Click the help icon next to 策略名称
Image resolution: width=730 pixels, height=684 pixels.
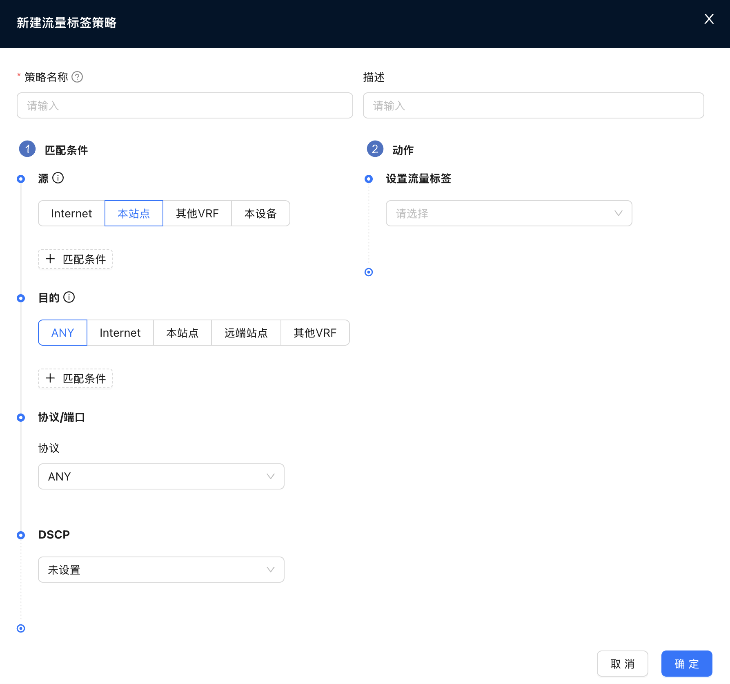pyautogui.click(x=78, y=77)
